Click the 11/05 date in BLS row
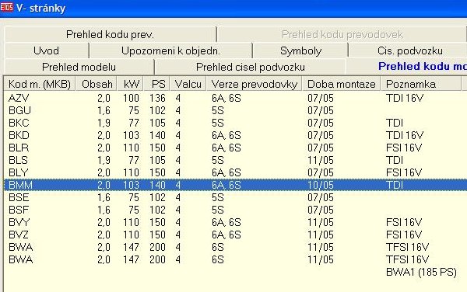 pos(321,160)
